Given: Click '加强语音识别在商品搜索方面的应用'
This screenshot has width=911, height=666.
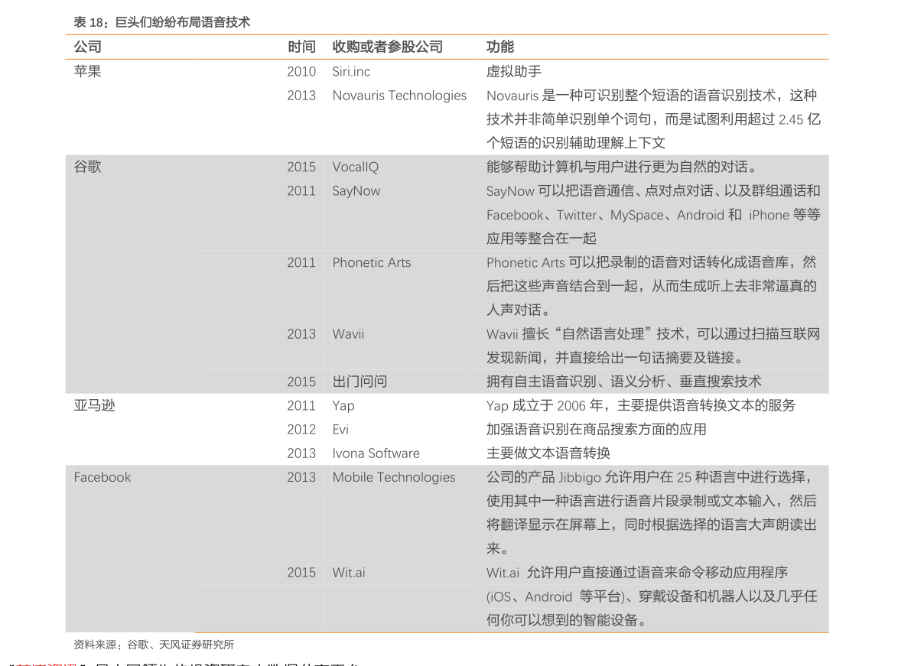Looking at the screenshot, I should (596, 430).
